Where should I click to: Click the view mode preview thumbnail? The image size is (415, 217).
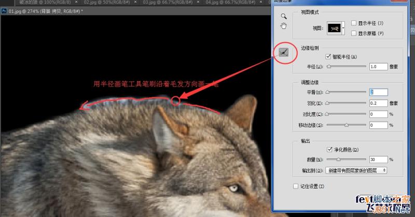[x=334, y=28]
